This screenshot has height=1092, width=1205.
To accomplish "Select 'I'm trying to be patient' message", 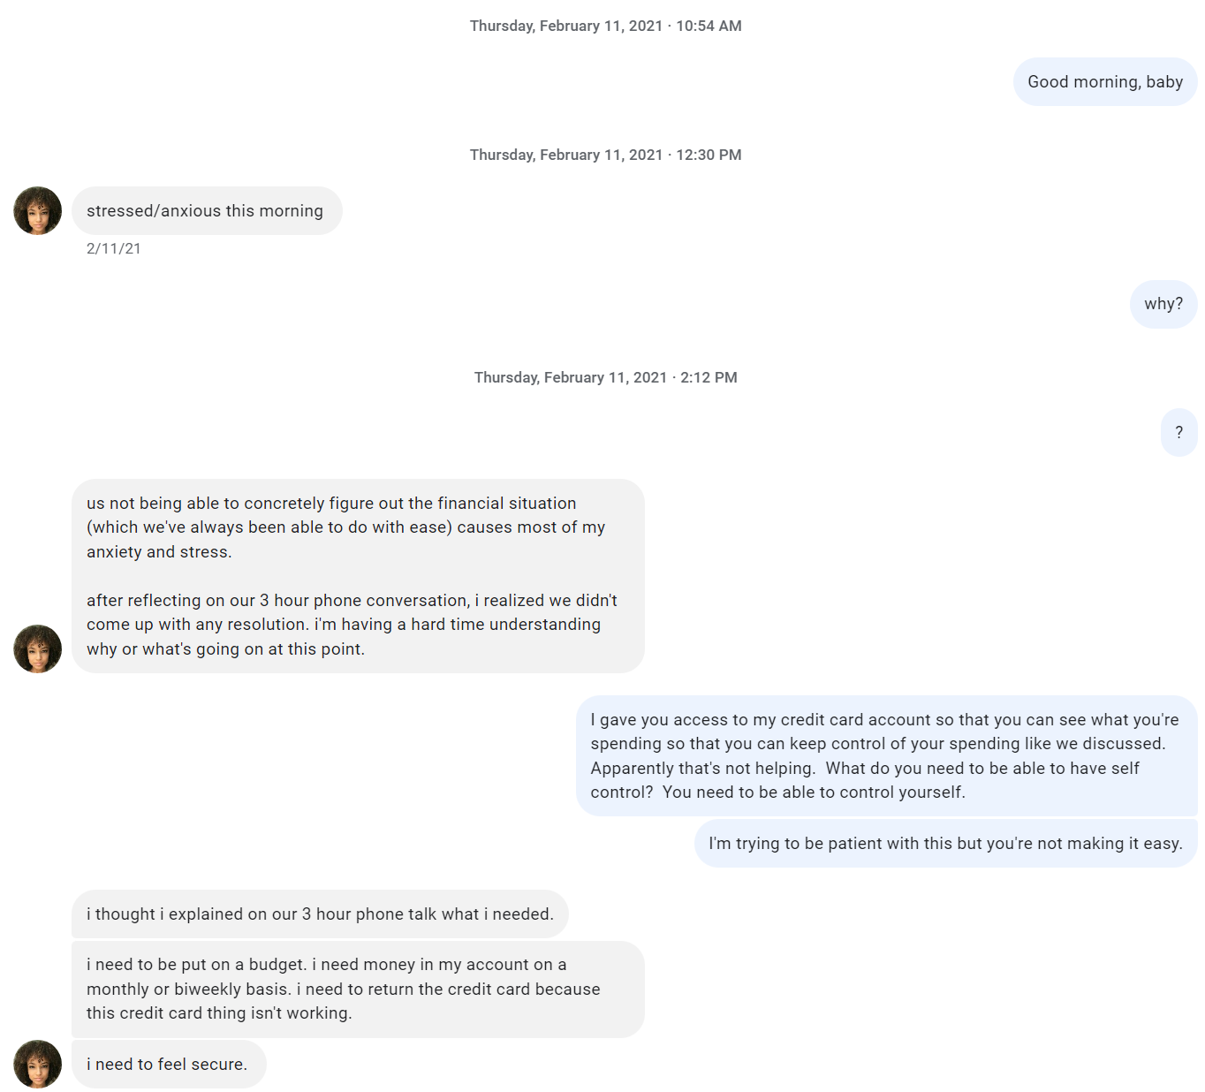I will [x=944, y=843].
